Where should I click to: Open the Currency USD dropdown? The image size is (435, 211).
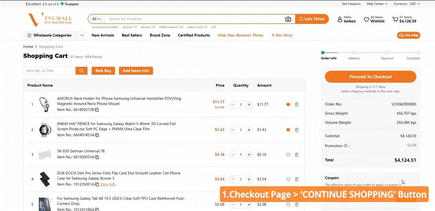pos(407,4)
